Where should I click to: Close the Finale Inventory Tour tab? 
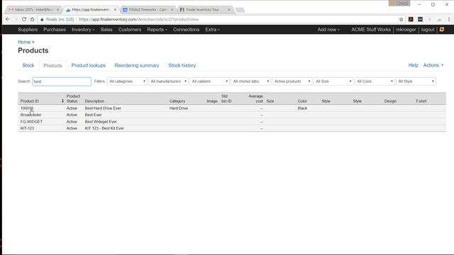coord(228,10)
